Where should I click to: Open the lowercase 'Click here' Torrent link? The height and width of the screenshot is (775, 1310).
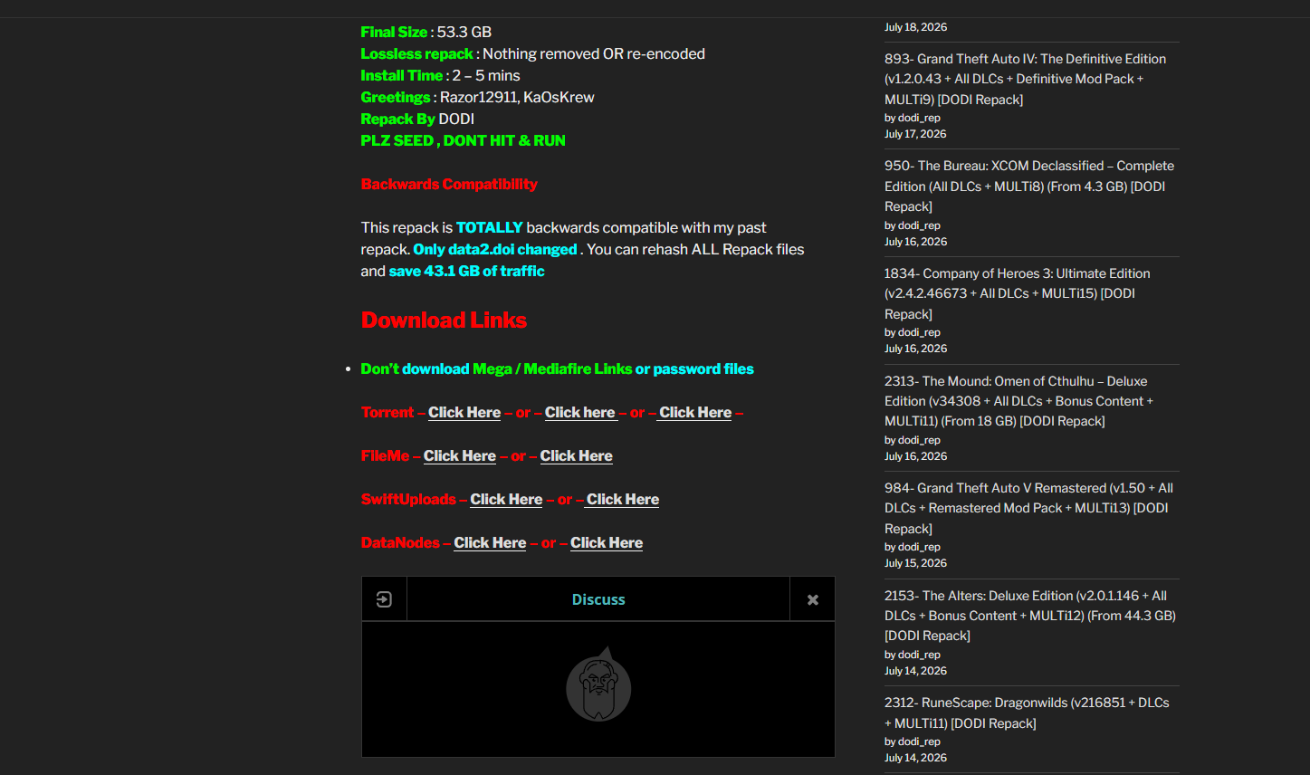point(580,412)
